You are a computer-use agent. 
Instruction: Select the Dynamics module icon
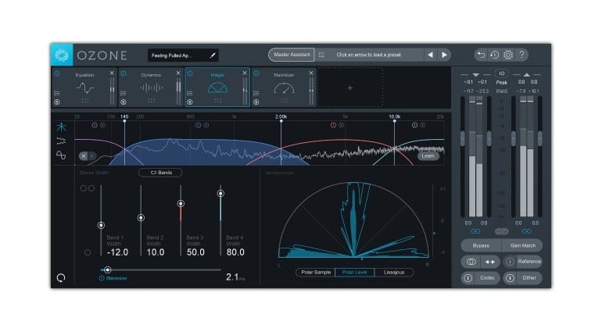pos(151,88)
